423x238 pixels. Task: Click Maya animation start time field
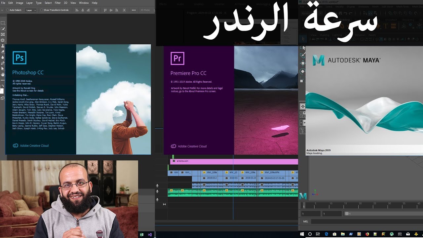coord(311,214)
